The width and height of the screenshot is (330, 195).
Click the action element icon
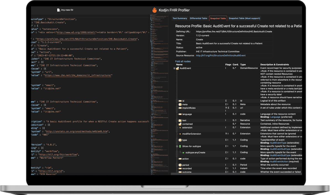click(180, 159)
